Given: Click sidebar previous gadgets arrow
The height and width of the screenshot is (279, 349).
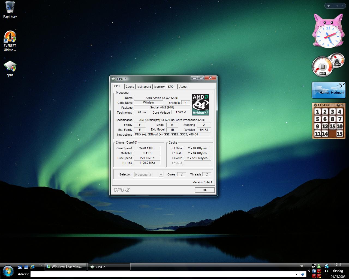Looking at the screenshot, I should 337,6.
